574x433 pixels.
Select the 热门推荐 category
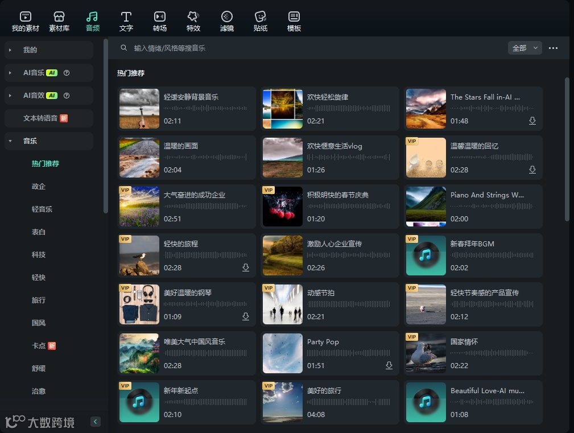coord(46,164)
